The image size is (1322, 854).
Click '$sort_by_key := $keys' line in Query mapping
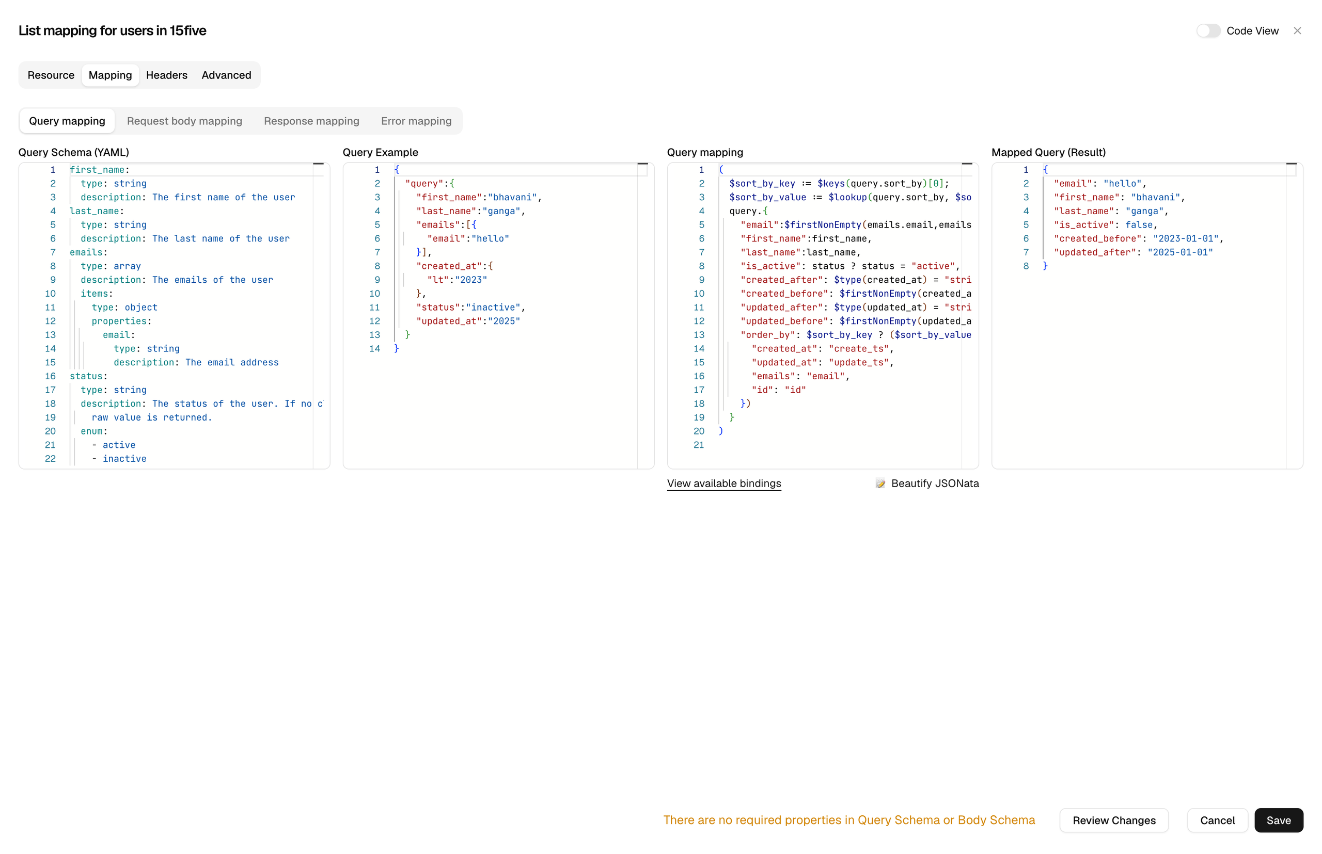click(x=839, y=184)
